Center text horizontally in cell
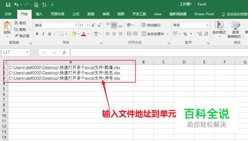Viewport: 248px width, 141px height. click(114, 34)
